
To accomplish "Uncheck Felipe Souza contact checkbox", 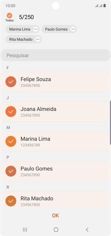I will (x=11, y=82).
